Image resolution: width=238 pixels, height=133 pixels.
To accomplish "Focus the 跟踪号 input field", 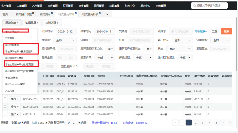I will pos(181,31).
